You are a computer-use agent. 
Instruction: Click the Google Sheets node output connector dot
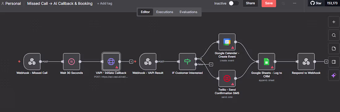275,62
